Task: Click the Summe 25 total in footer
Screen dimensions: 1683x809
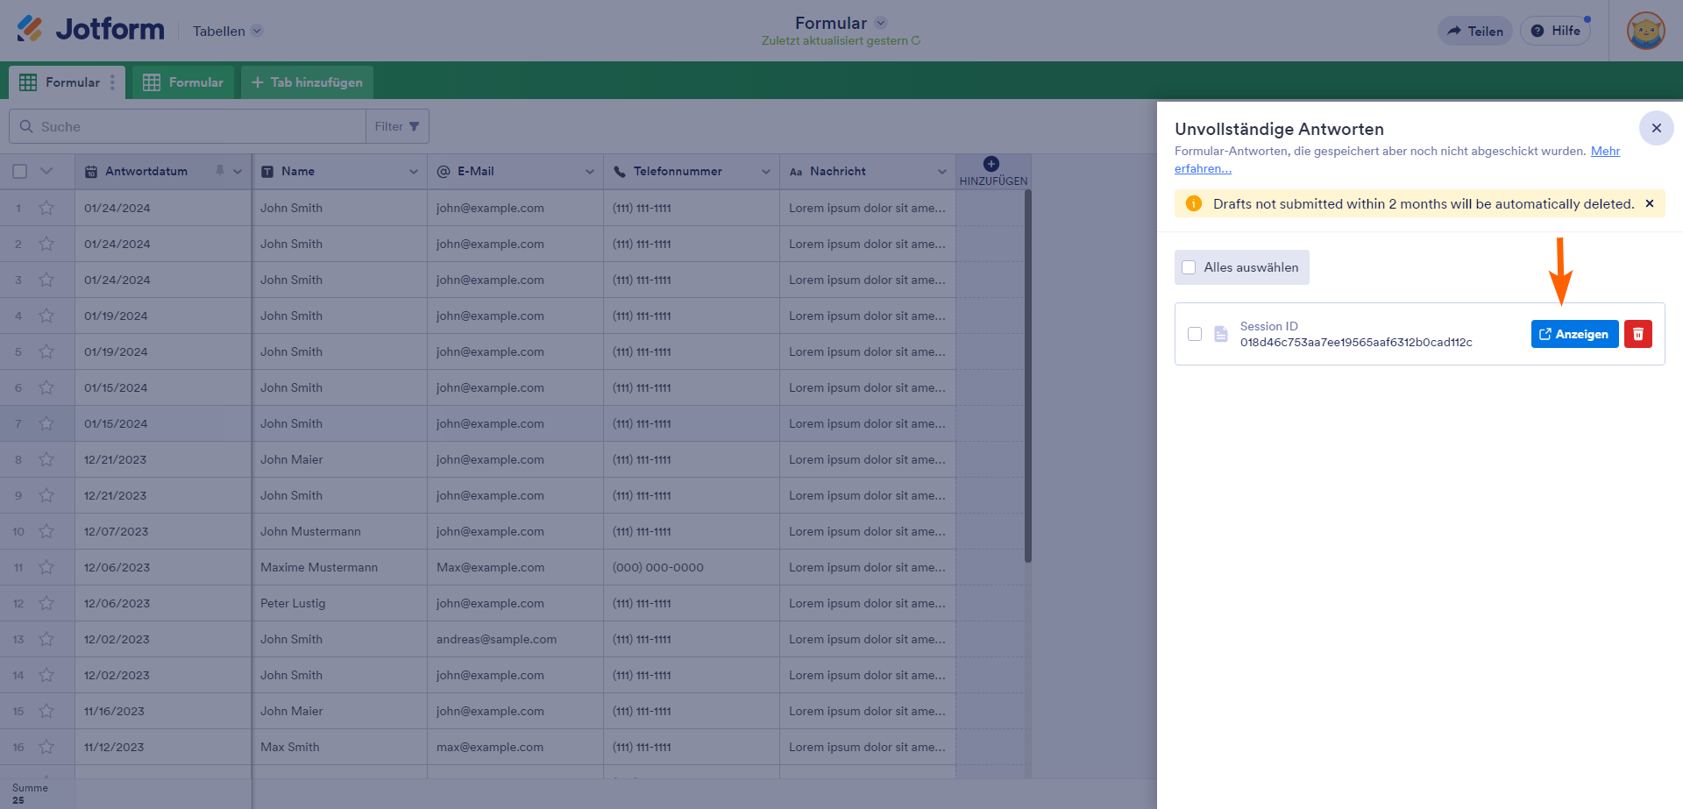Action: point(30,794)
